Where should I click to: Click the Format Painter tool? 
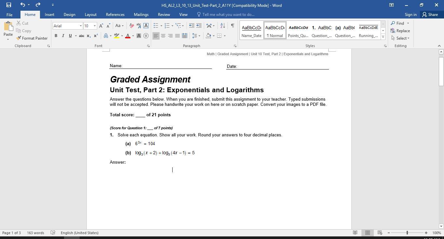tap(32, 38)
